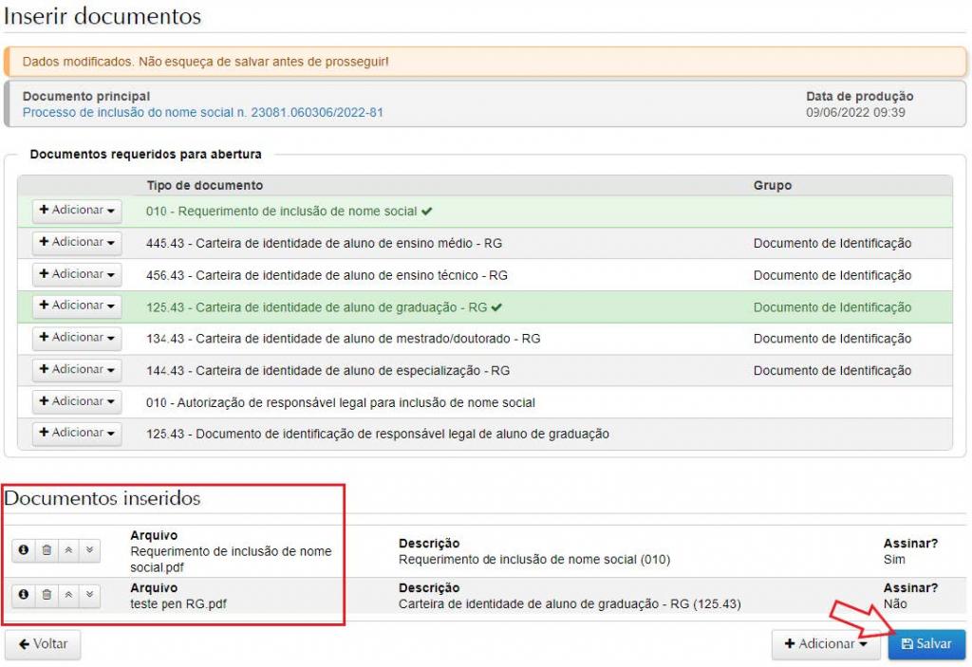Open the Processo de inclusão do nome social link

pos(203,113)
